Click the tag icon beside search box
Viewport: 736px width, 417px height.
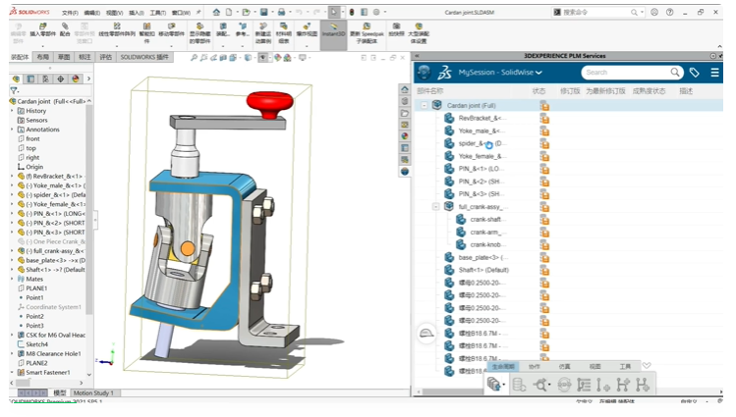(695, 73)
